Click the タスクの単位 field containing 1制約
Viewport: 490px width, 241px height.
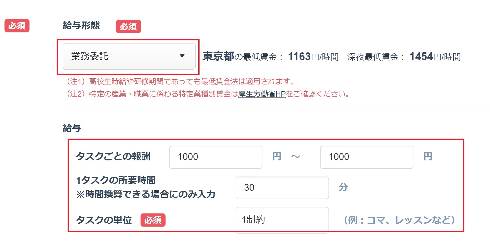pyautogui.click(x=282, y=220)
